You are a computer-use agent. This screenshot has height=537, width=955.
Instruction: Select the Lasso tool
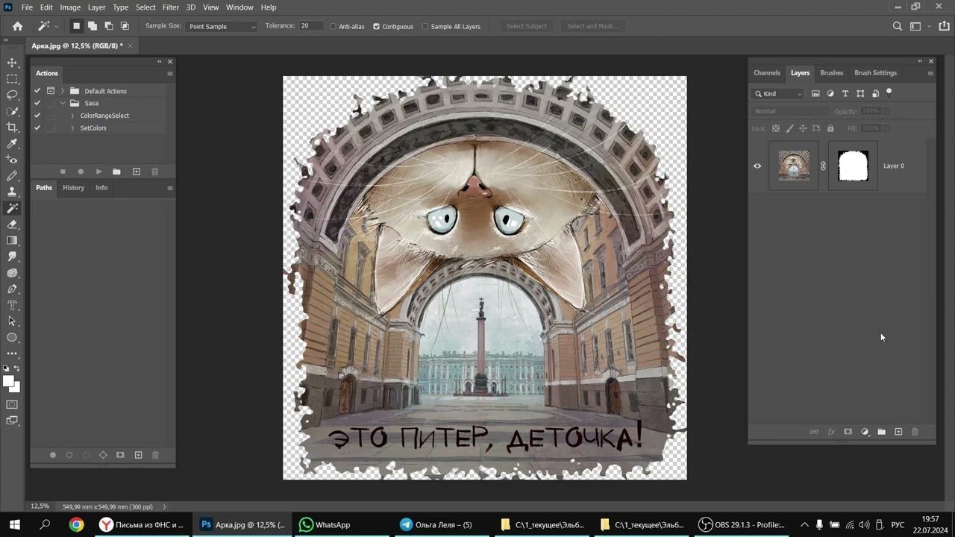[x=12, y=95]
